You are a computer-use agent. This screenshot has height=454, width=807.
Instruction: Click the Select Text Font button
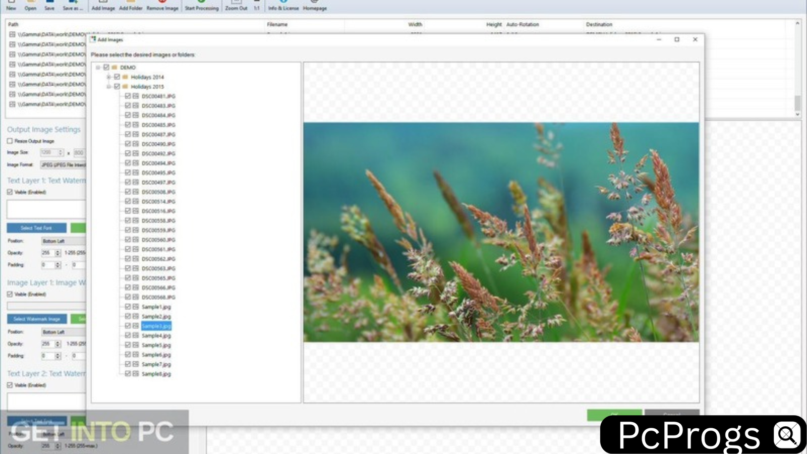click(36, 228)
